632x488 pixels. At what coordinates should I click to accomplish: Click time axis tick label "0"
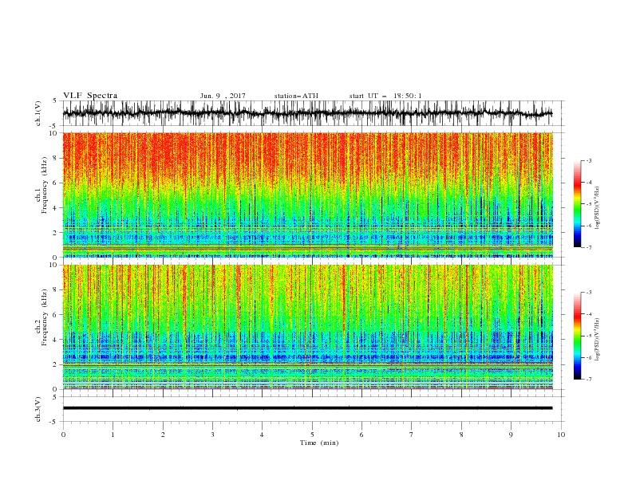pyautogui.click(x=63, y=435)
